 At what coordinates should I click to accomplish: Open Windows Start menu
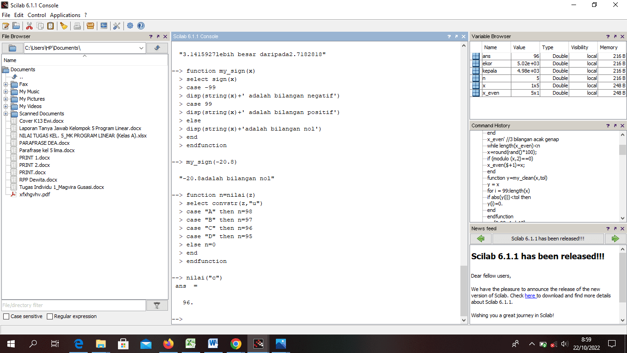coord(11,343)
